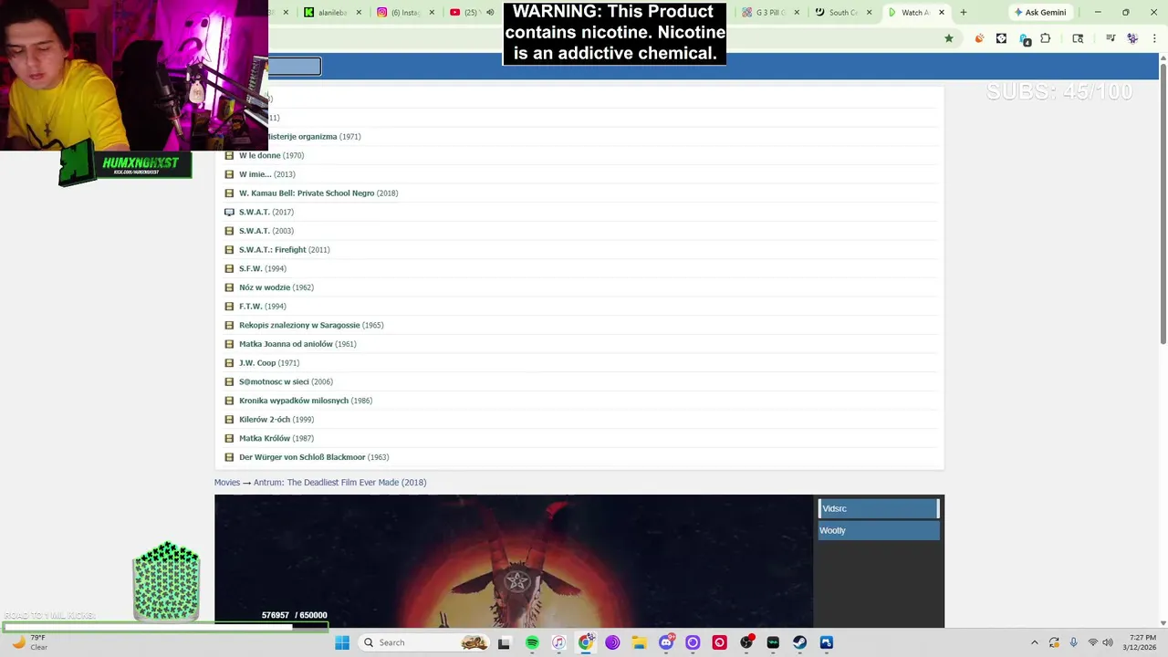Click the microphone tray icon
1168x657 pixels.
[x=1073, y=642]
